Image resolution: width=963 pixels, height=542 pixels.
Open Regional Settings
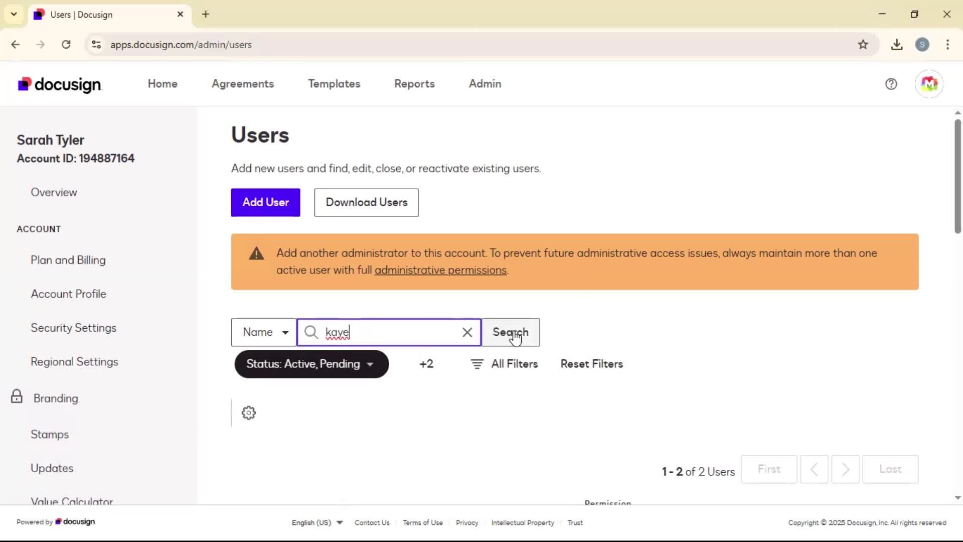click(x=75, y=362)
